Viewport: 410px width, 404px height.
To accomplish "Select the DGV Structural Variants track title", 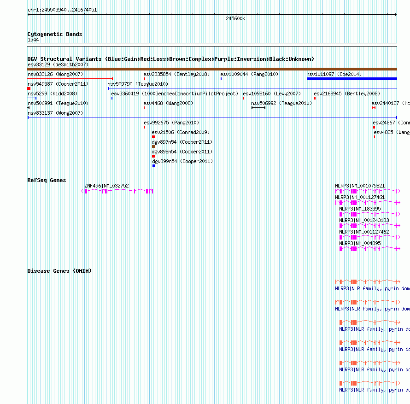I will (171, 59).
